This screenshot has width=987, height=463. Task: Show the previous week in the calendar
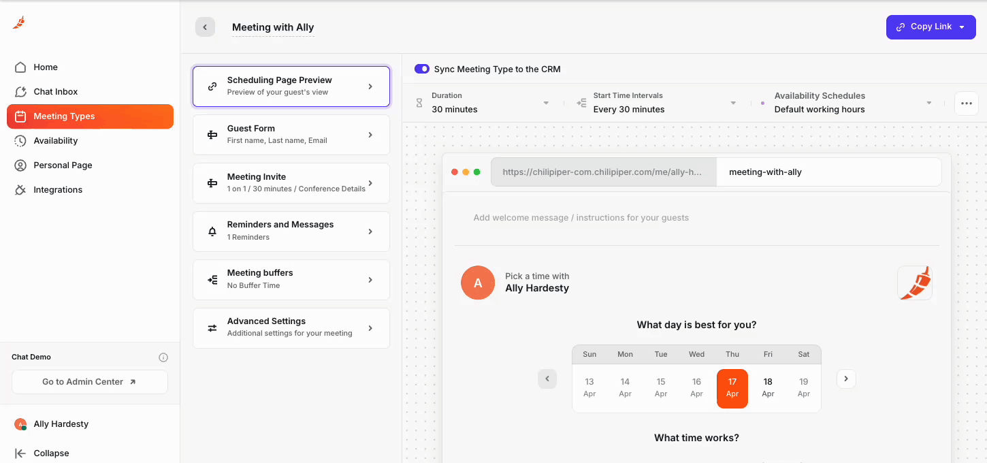[x=547, y=379]
